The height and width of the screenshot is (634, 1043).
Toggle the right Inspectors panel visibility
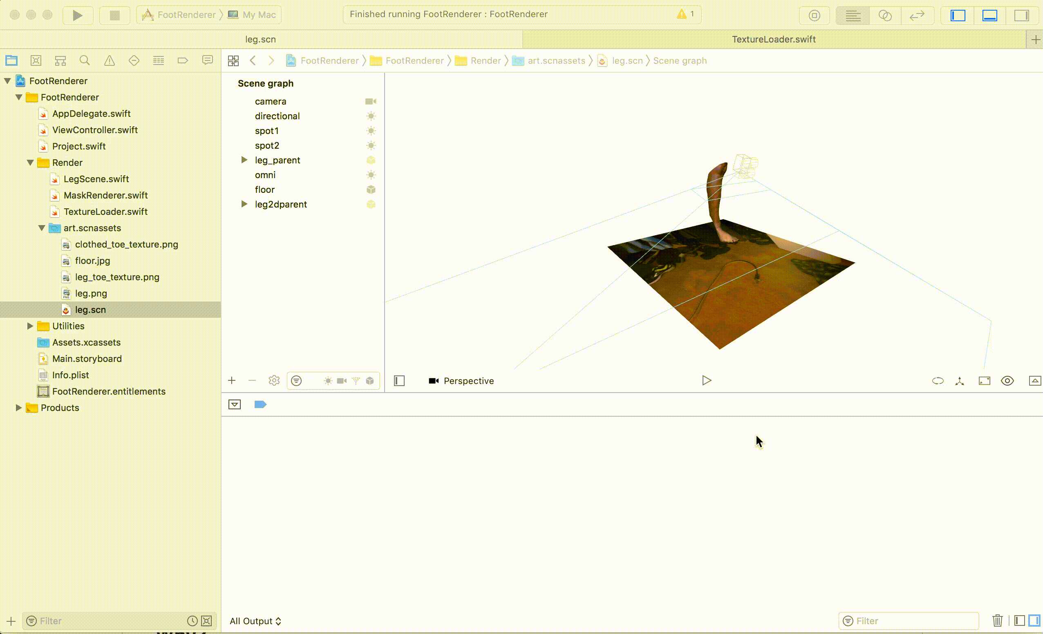[x=1021, y=15]
